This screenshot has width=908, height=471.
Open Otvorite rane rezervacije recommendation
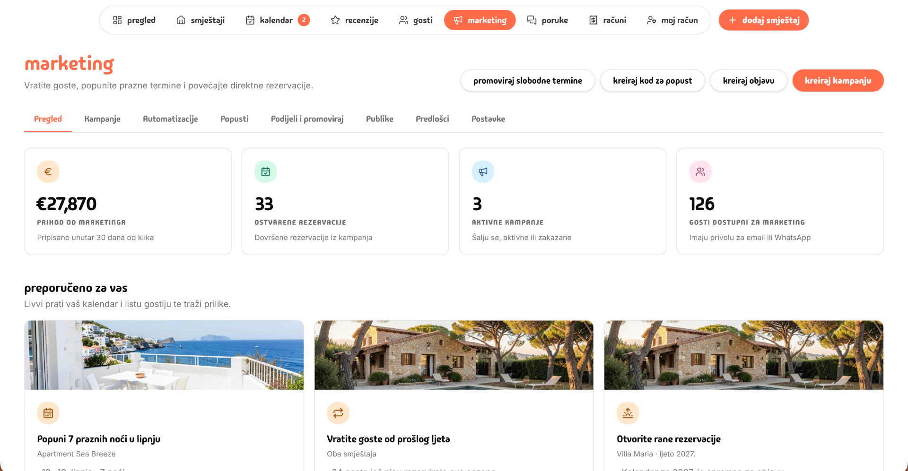click(x=669, y=439)
